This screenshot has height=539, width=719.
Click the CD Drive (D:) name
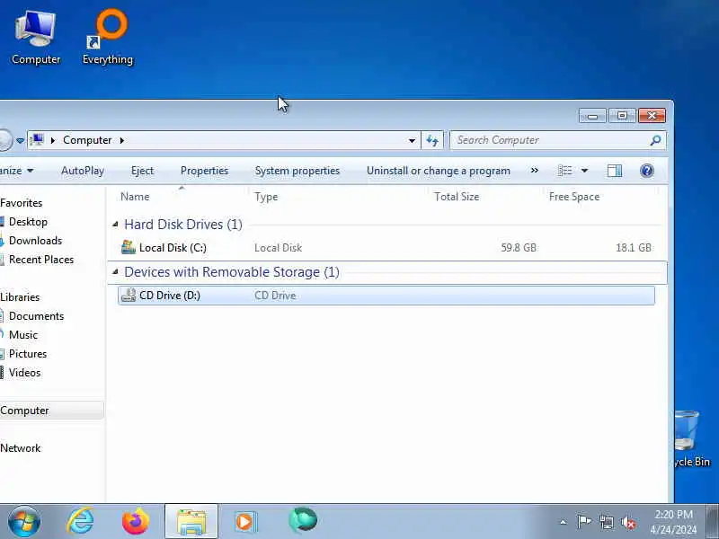[x=170, y=296]
